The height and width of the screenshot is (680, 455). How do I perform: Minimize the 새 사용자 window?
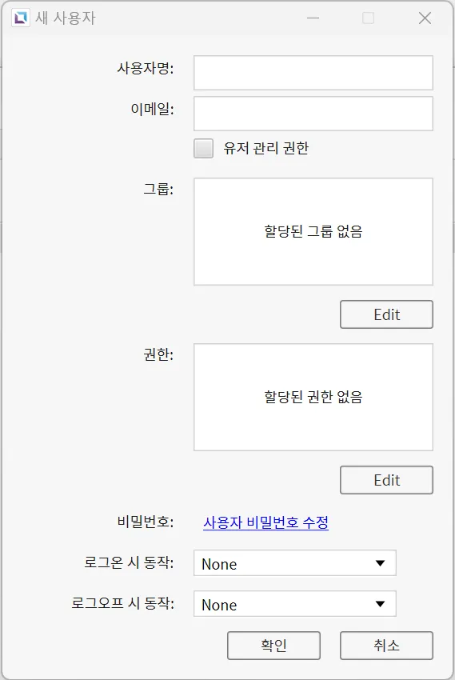coord(313,18)
